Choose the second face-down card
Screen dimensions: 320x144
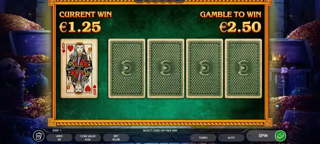pos(165,68)
